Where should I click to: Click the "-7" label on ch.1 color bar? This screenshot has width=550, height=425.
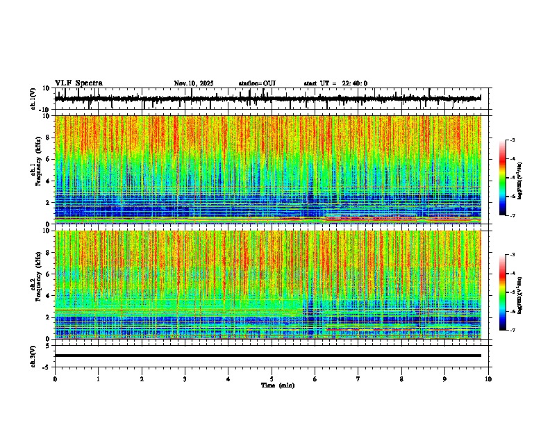point(512,215)
